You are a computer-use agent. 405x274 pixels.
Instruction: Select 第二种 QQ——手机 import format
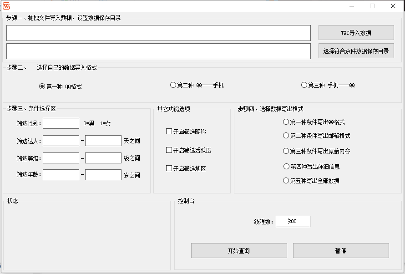(173, 85)
